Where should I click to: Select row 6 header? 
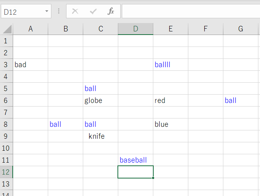6,101
